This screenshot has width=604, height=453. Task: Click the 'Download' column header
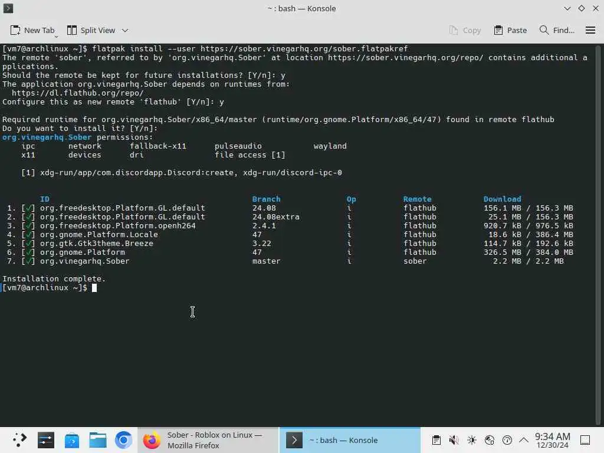pyautogui.click(x=503, y=199)
